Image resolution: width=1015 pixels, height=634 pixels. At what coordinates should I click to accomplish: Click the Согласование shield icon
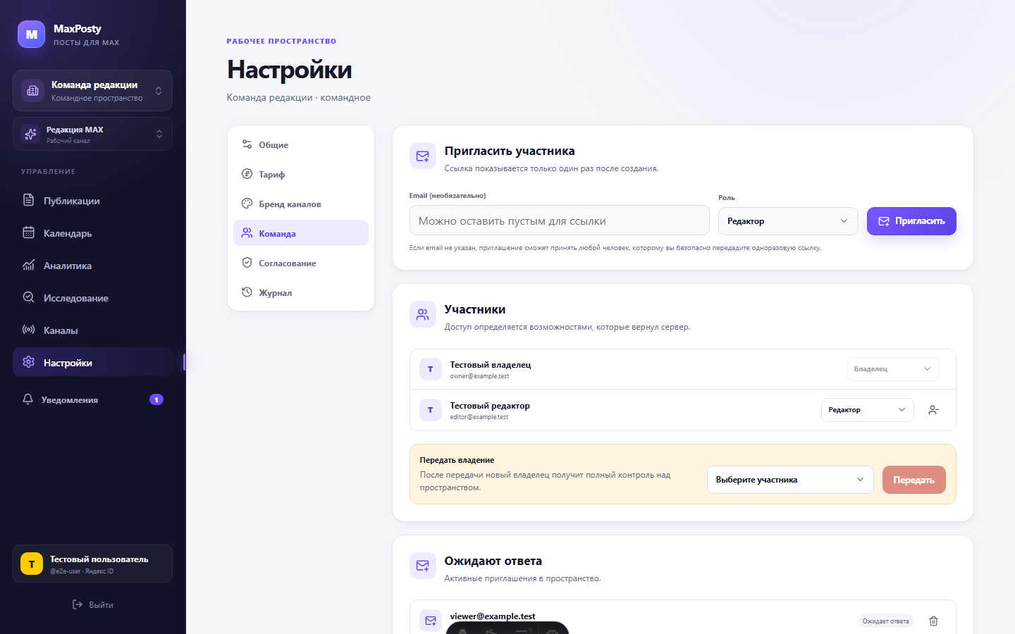(247, 263)
